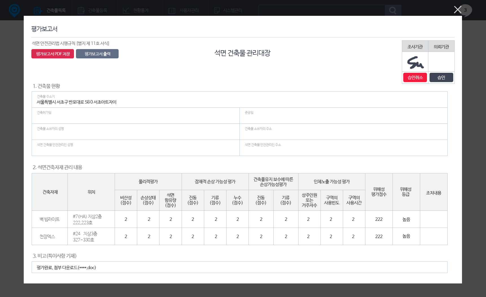The width and height of the screenshot is (486, 297).
Task: Select the 조사기관 header cell
Action: (415, 47)
